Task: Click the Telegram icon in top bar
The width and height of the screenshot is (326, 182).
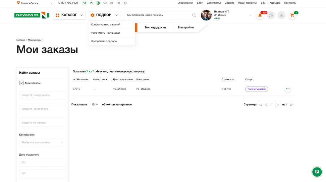Action: tap(118, 3)
